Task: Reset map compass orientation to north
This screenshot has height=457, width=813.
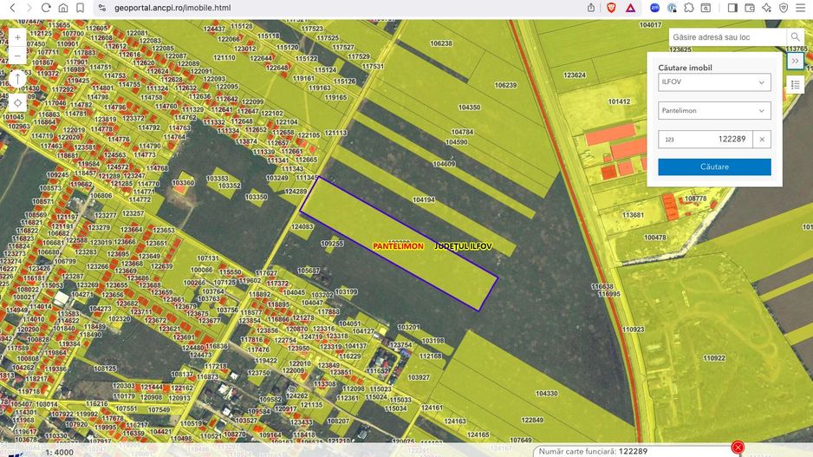Action: tap(17, 79)
